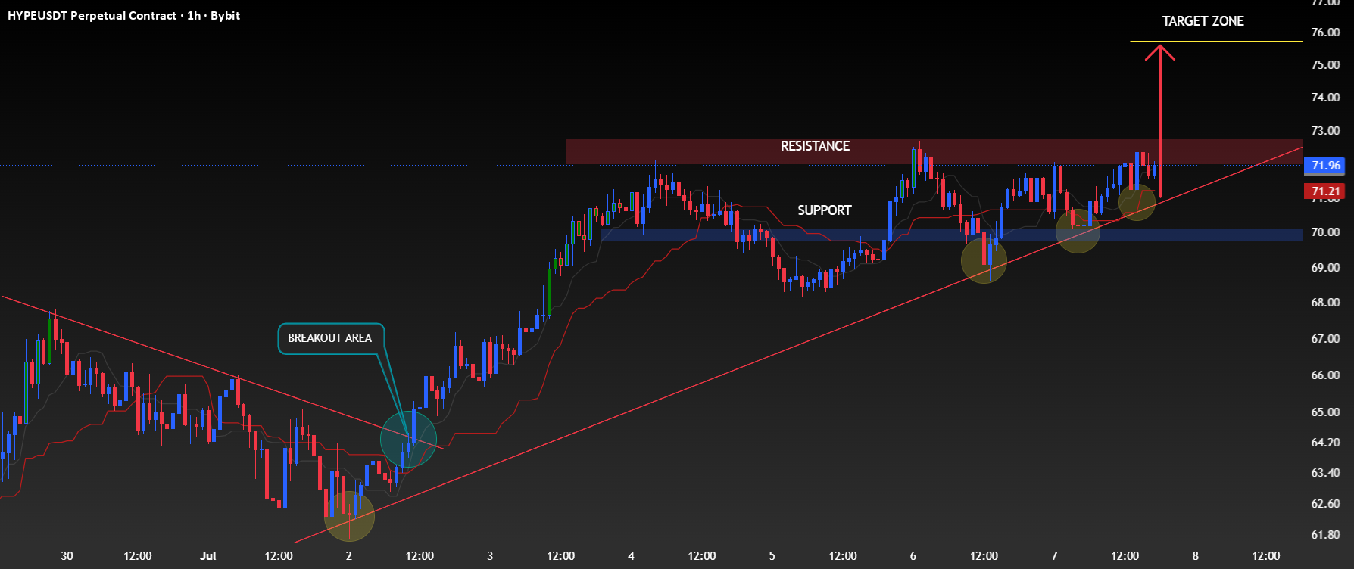
Task: Click the RESISTANCE zone label
Action: [815, 146]
